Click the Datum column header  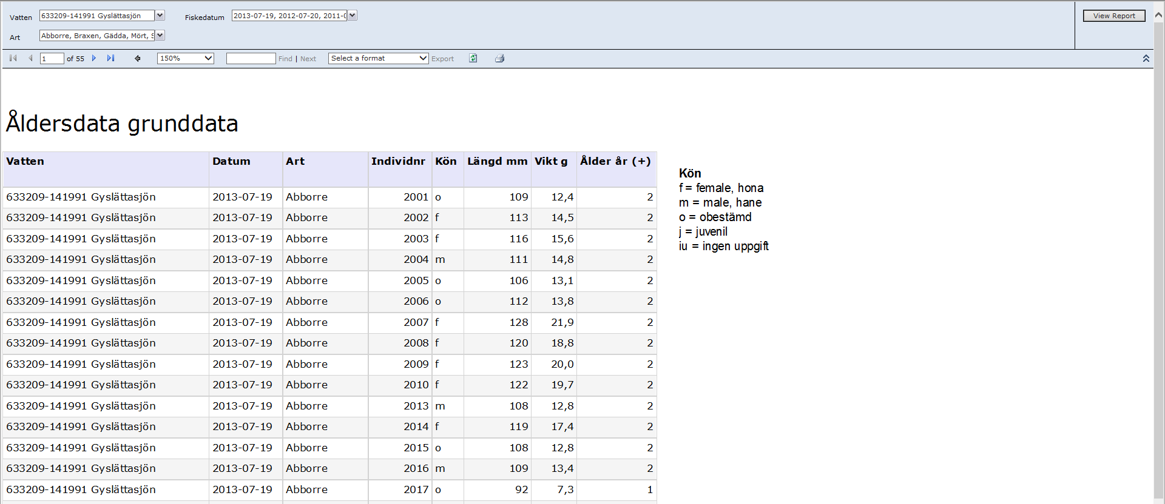click(246, 169)
